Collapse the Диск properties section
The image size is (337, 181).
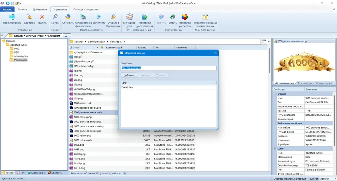275,148
